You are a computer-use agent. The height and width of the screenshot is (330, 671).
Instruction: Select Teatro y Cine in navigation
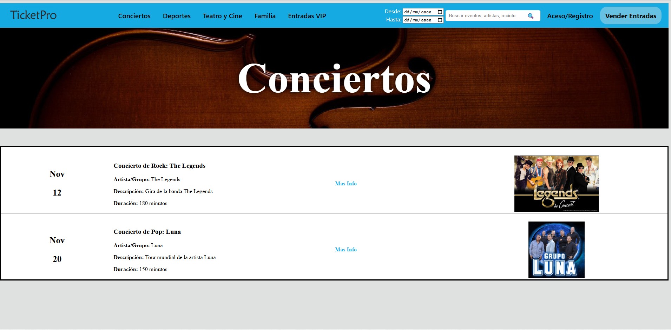pos(222,16)
